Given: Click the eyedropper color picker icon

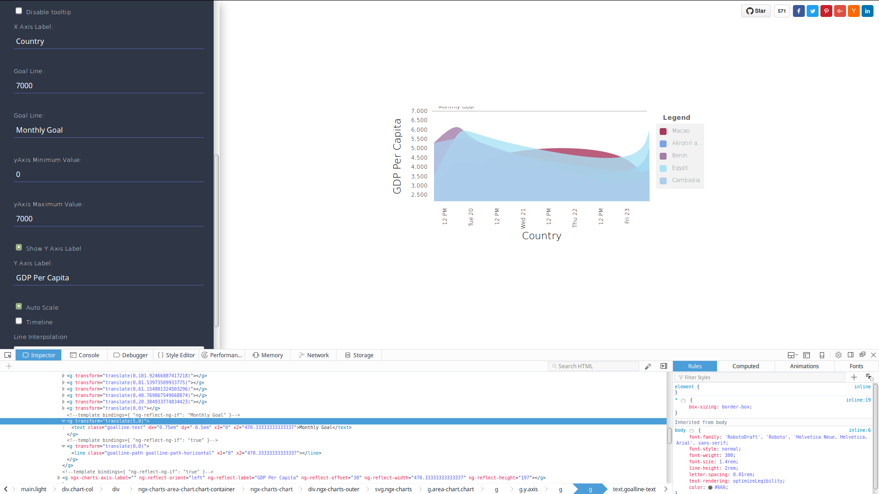Looking at the screenshot, I should tap(648, 366).
